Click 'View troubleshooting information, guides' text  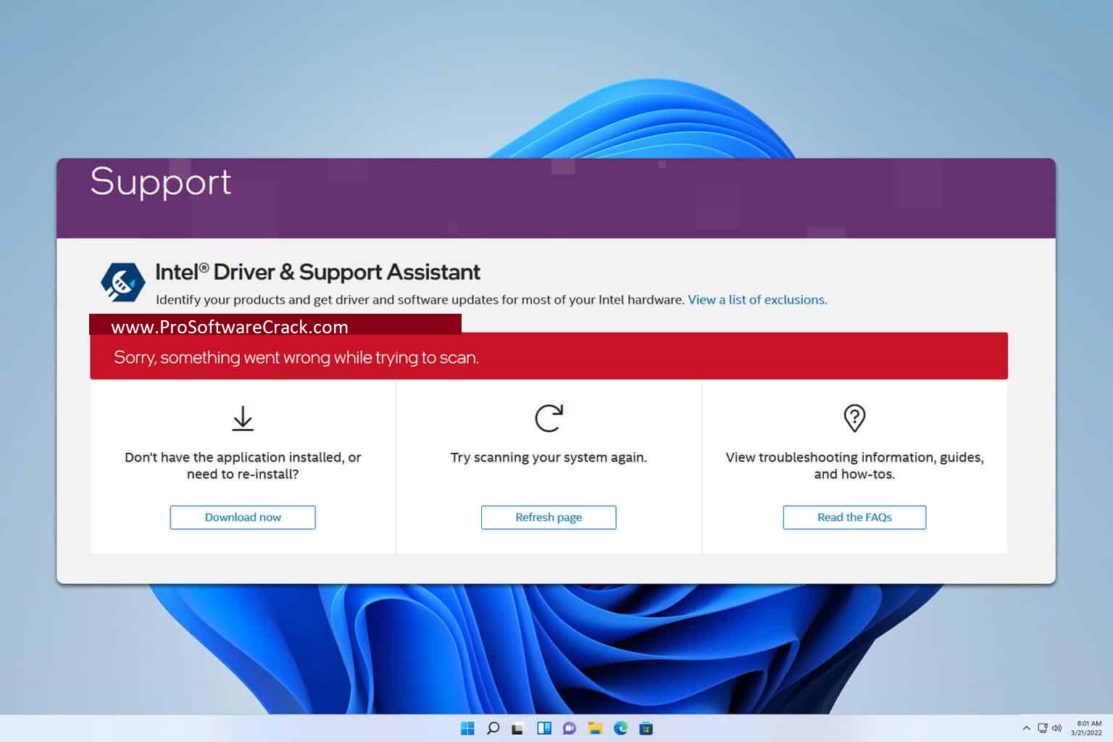(854, 466)
